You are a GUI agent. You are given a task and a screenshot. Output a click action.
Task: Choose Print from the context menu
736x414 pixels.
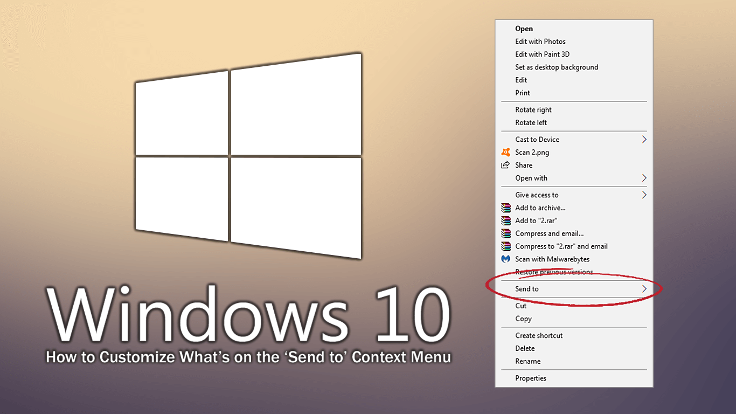point(523,93)
